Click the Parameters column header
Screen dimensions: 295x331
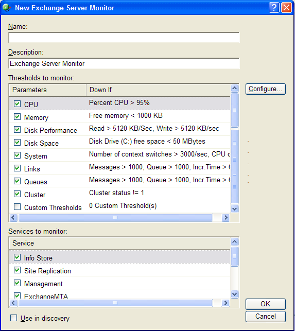pos(48,90)
